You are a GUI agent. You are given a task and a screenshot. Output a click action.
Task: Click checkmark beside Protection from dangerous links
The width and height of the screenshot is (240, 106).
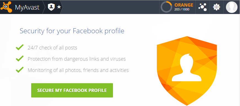click(x=20, y=58)
